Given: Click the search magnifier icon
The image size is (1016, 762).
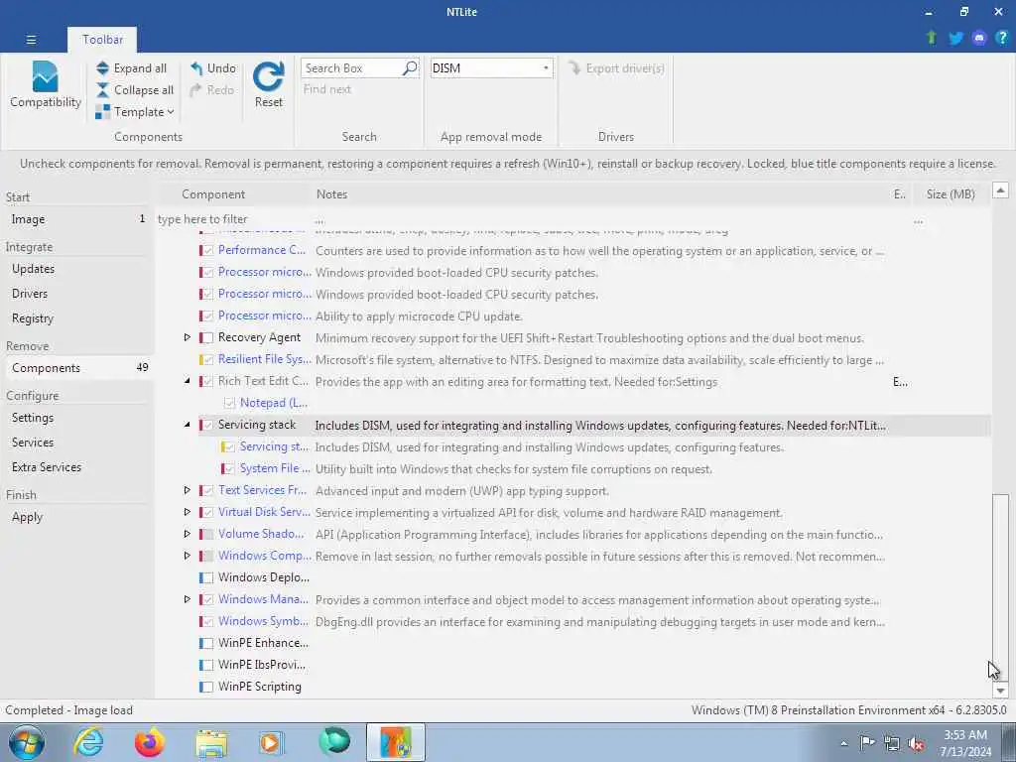Looking at the screenshot, I should [x=410, y=68].
